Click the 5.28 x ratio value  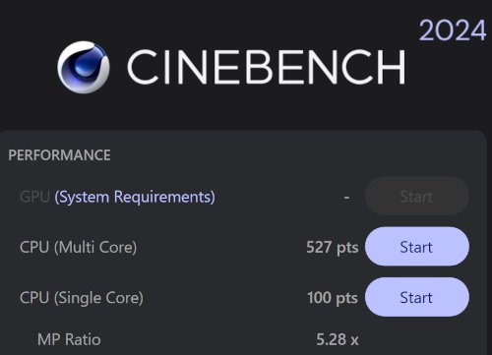(x=338, y=339)
